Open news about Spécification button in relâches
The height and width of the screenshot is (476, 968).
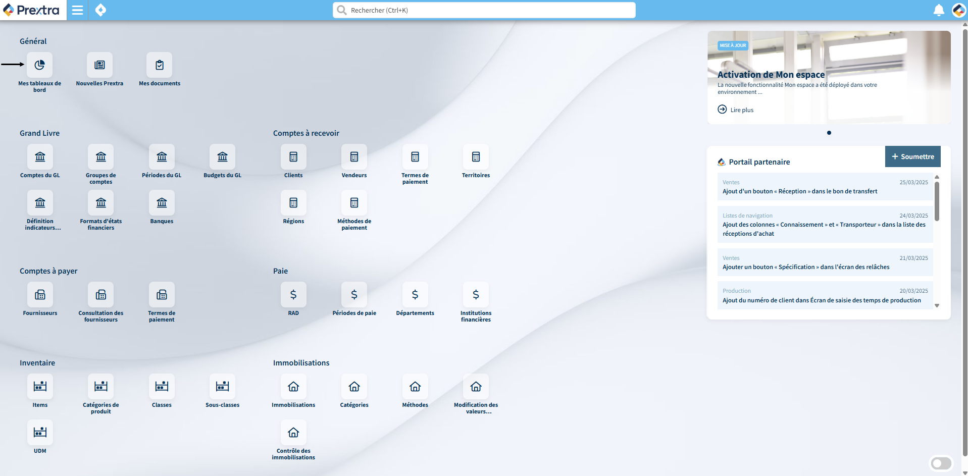pyautogui.click(x=825, y=262)
